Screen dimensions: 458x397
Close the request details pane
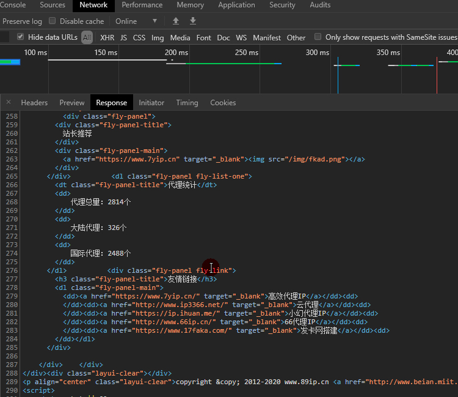(8, 103)
